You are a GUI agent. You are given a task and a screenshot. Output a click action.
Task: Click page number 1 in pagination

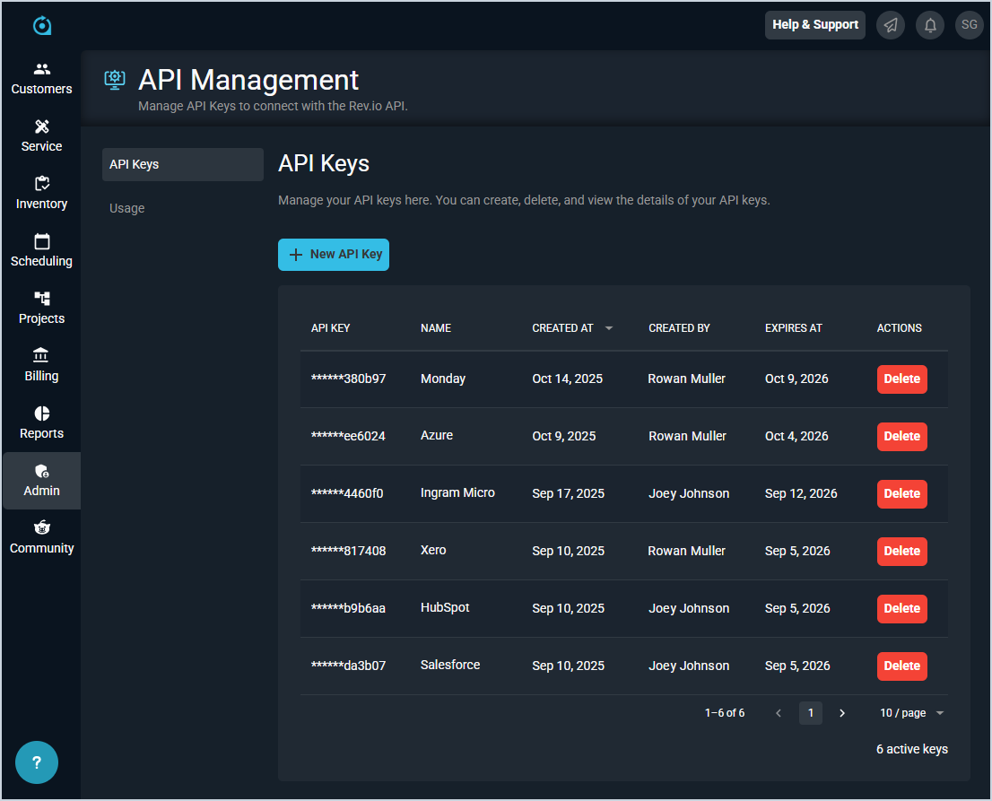811,713
